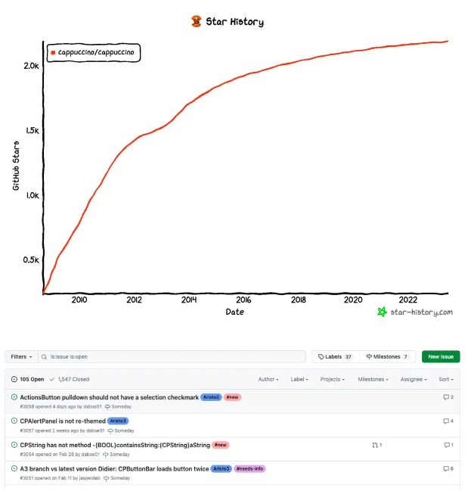The height and width of the screenshot is (494, 474).
Task: Open issue 'CPAlertPanel is not re-themed'
Action: [63, 421]
